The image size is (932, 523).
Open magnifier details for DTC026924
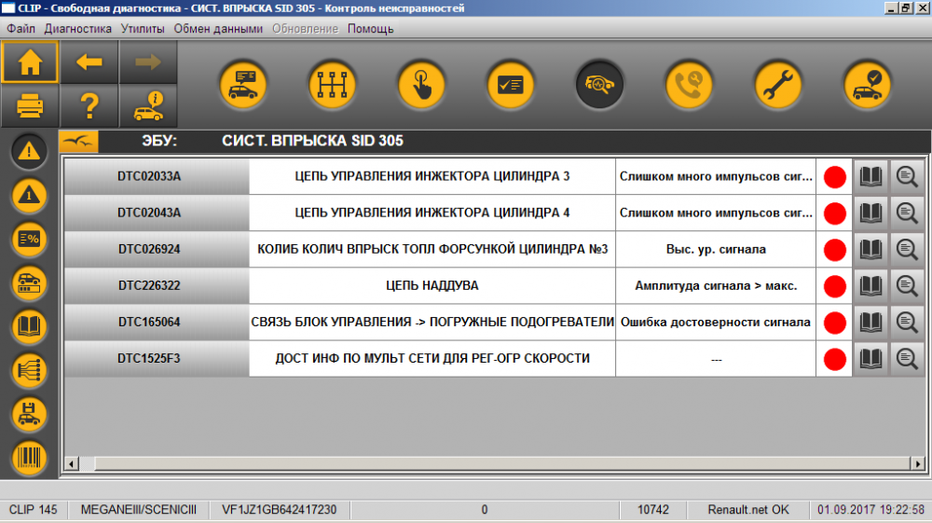[x=907, y=249]
